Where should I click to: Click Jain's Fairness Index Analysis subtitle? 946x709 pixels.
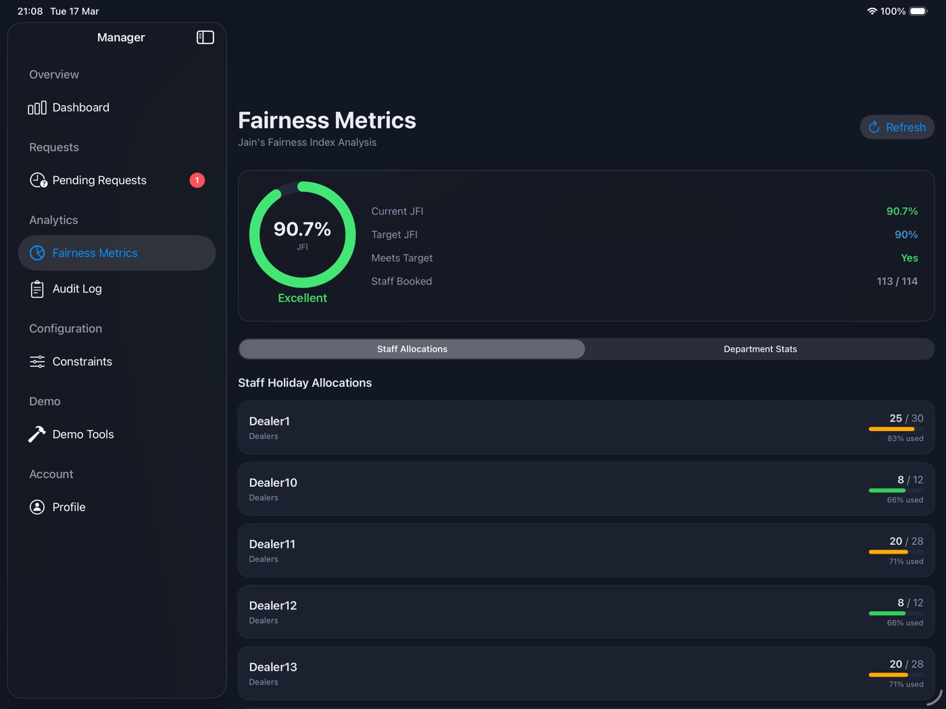click(307, 142)
